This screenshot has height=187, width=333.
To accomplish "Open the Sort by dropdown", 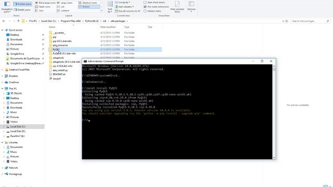I will 110,7.
